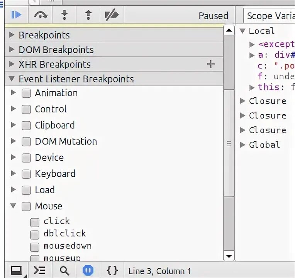Deactivate all breakpoints

(112, 15)
